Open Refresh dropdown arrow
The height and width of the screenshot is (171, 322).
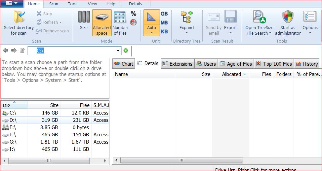coord(60,22)
